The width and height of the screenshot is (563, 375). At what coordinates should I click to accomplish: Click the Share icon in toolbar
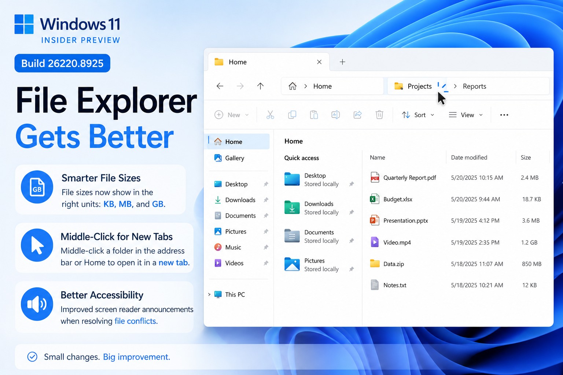[x=358, y=115]
